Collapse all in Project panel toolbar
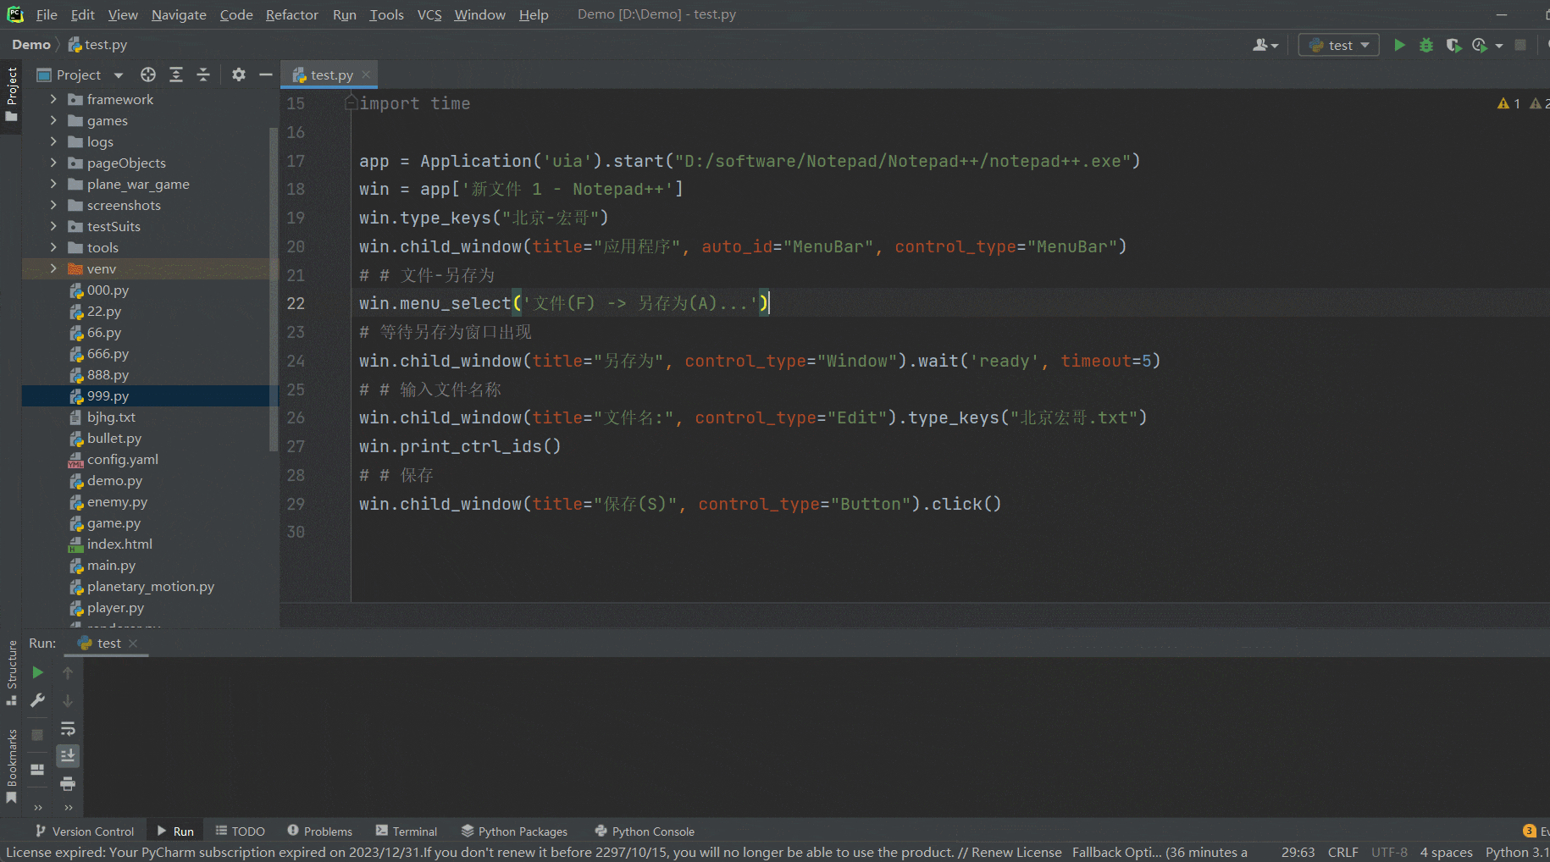This screenshot has width=1550, height=862. [x=203, y=75]
